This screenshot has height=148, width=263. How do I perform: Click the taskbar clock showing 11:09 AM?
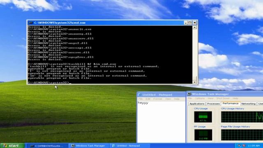pyautogui.click(x=254, y=146)
